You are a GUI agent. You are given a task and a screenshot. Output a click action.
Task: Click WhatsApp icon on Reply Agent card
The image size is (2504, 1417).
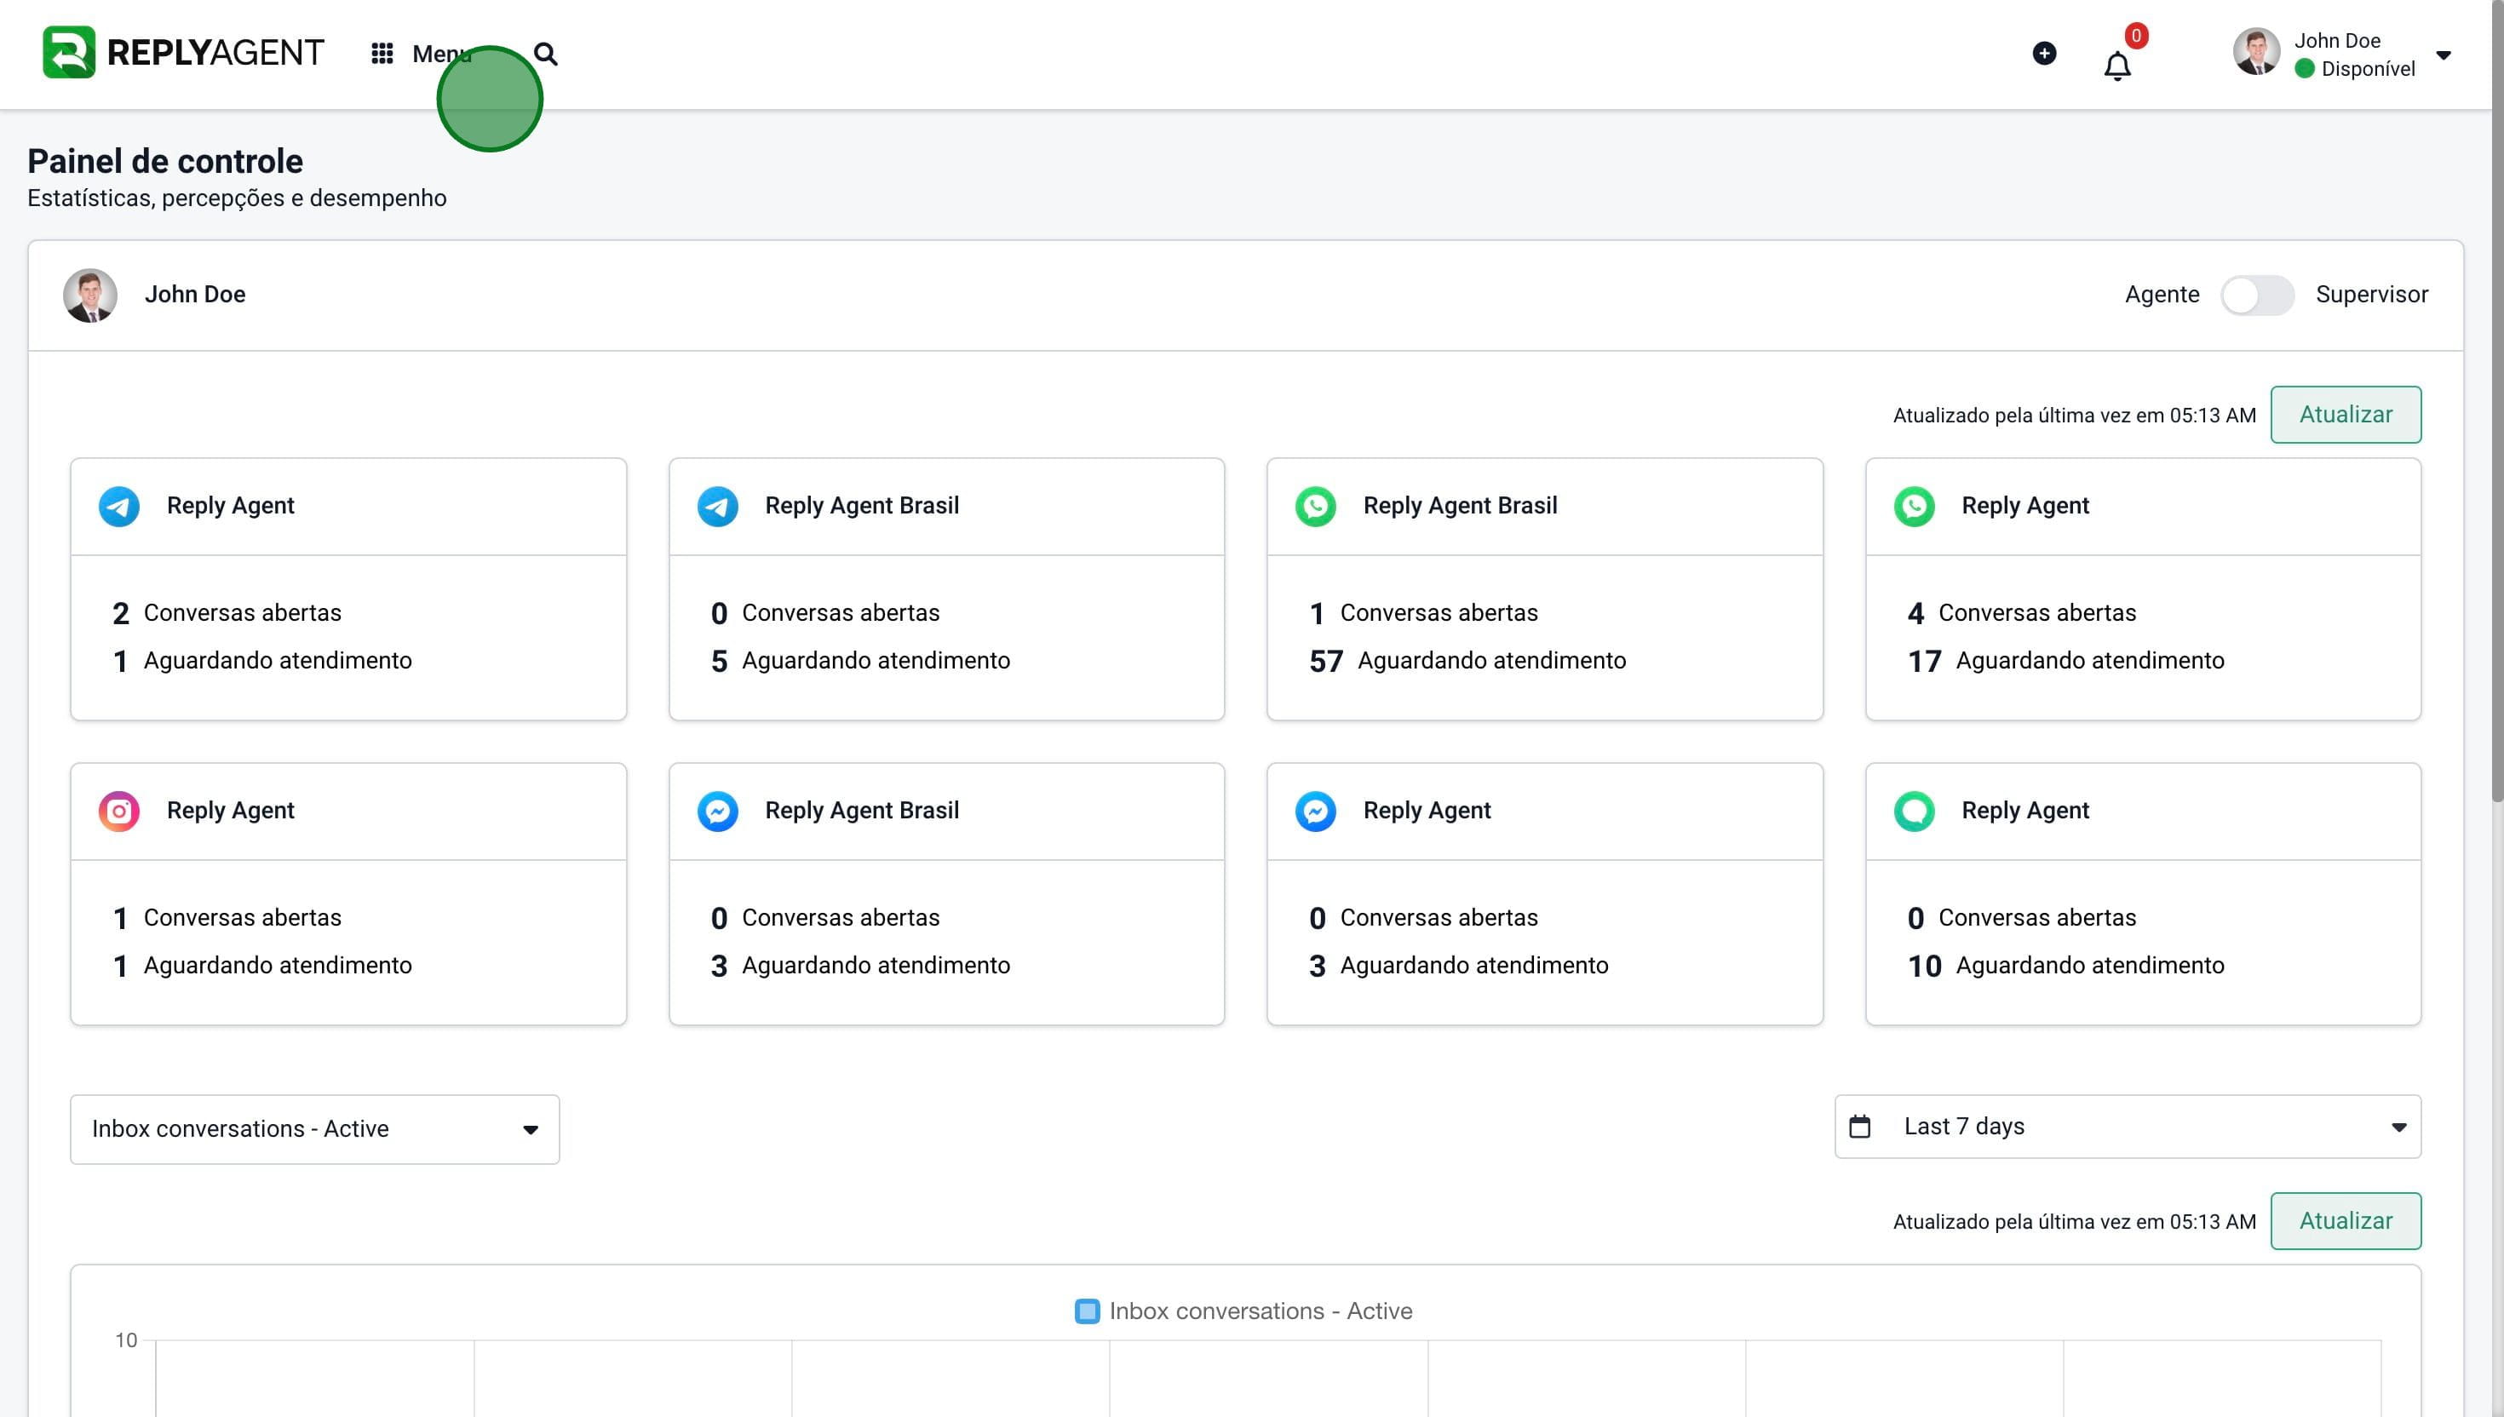(x=1915, y=506)
